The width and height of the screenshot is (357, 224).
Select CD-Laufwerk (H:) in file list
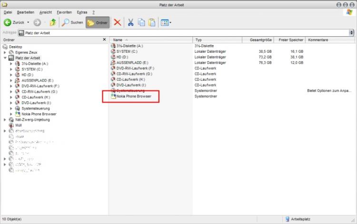click(x=131, y=79)
